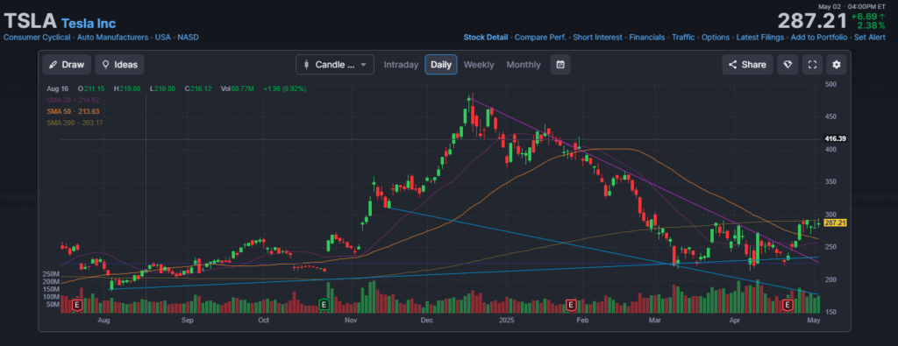Click Add to Portfolio link
The width and height of the screenshot is (898, 346).
[818, 37]
